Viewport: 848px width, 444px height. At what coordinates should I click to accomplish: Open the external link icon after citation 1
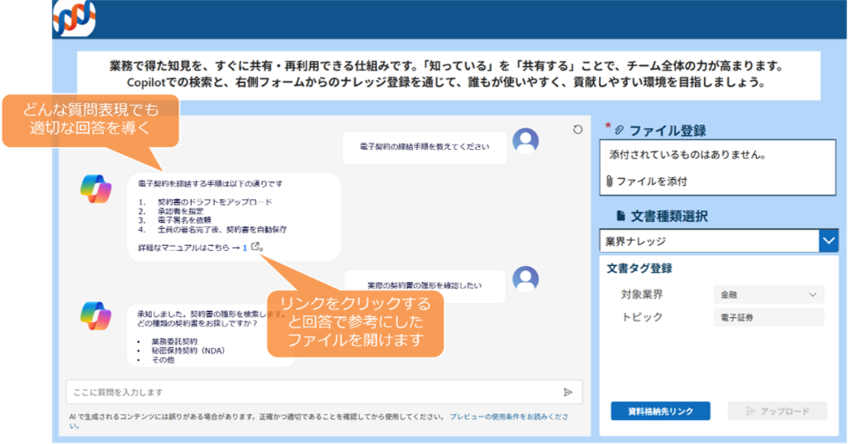coord(255,247)
